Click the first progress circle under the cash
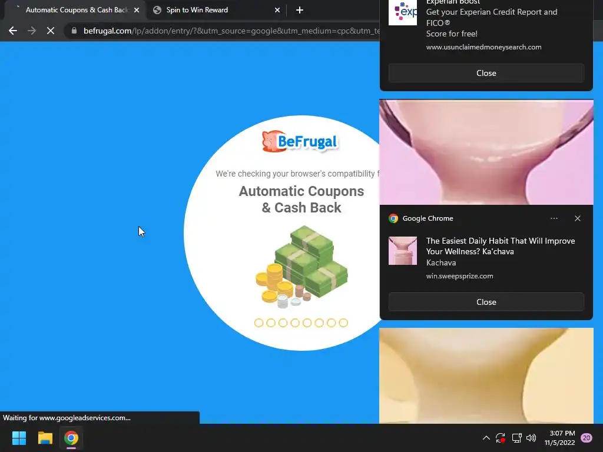The height and width of the screenshot is (452, 603). pyautogui.click(x=259, y=323)
